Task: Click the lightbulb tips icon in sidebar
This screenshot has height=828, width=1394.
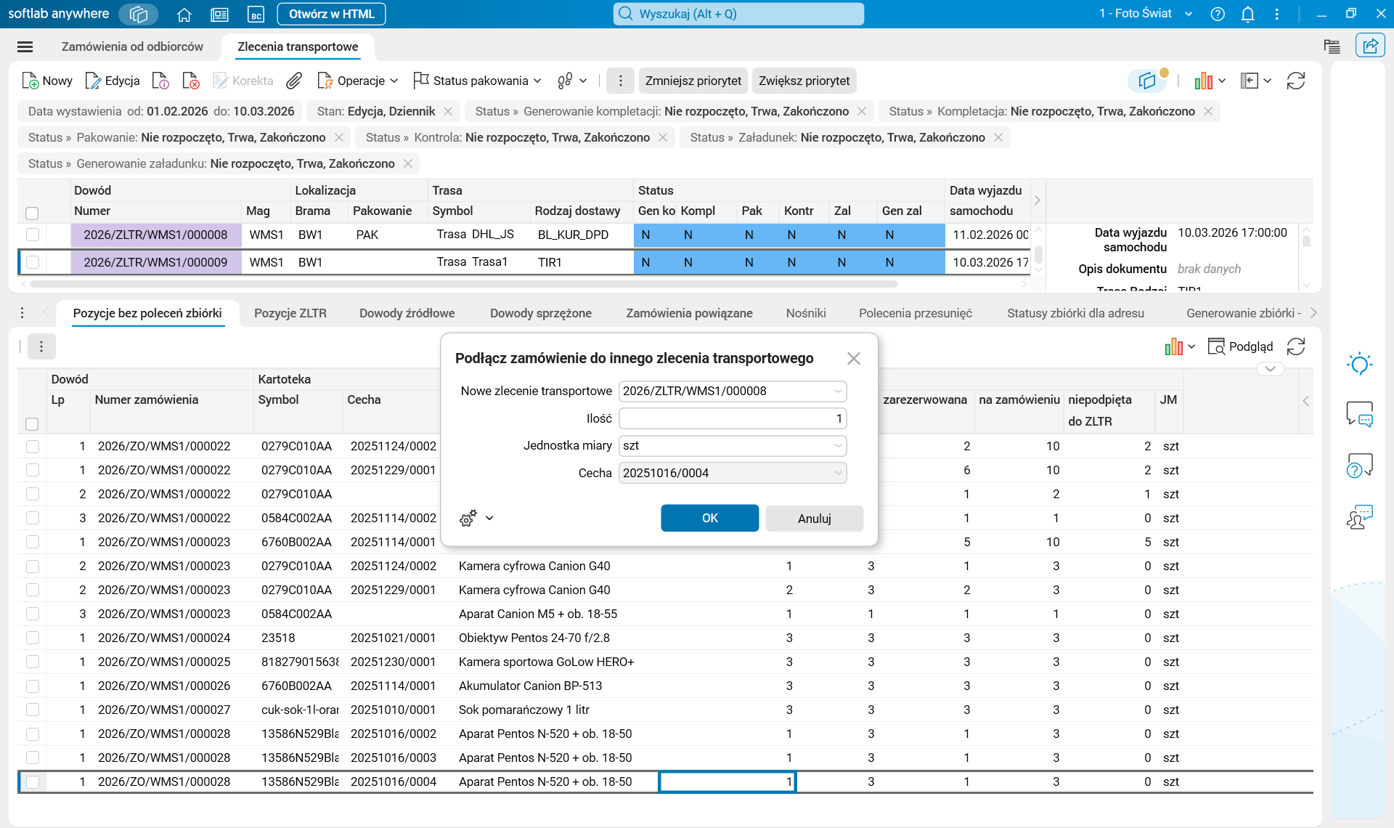Action: coord(1359,363)
